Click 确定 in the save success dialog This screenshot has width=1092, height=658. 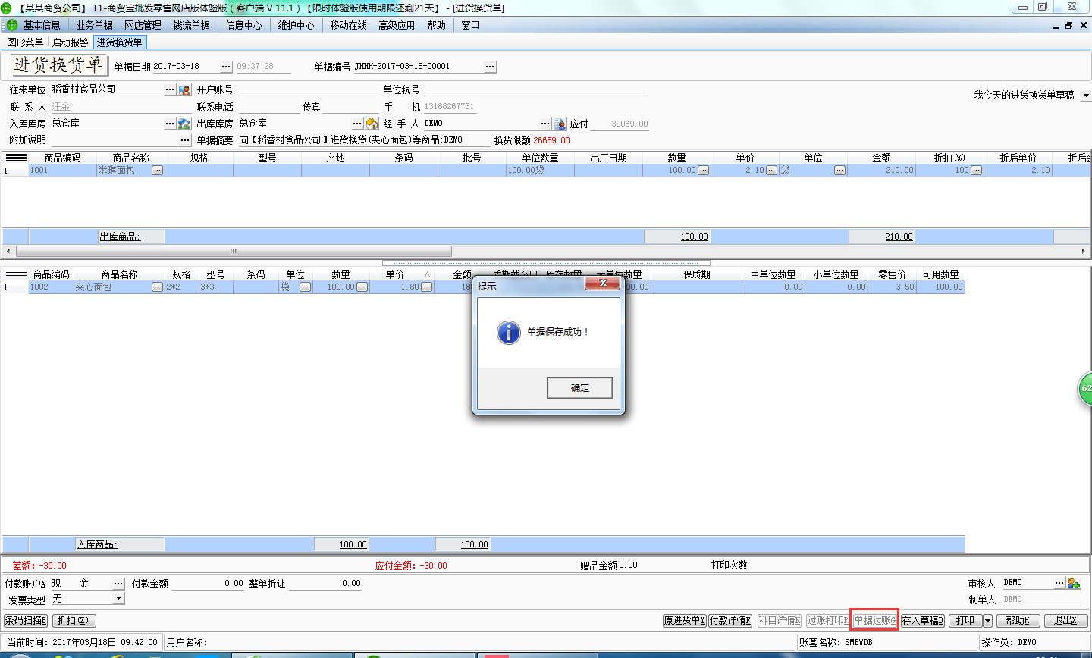click(x=579, y=388)
